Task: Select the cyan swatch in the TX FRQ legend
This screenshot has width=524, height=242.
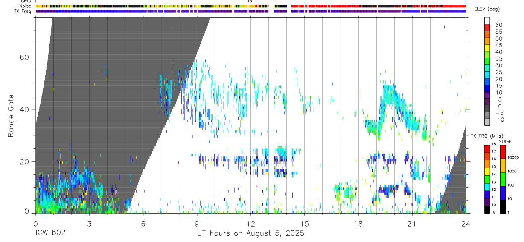Action: coord(487,187)
